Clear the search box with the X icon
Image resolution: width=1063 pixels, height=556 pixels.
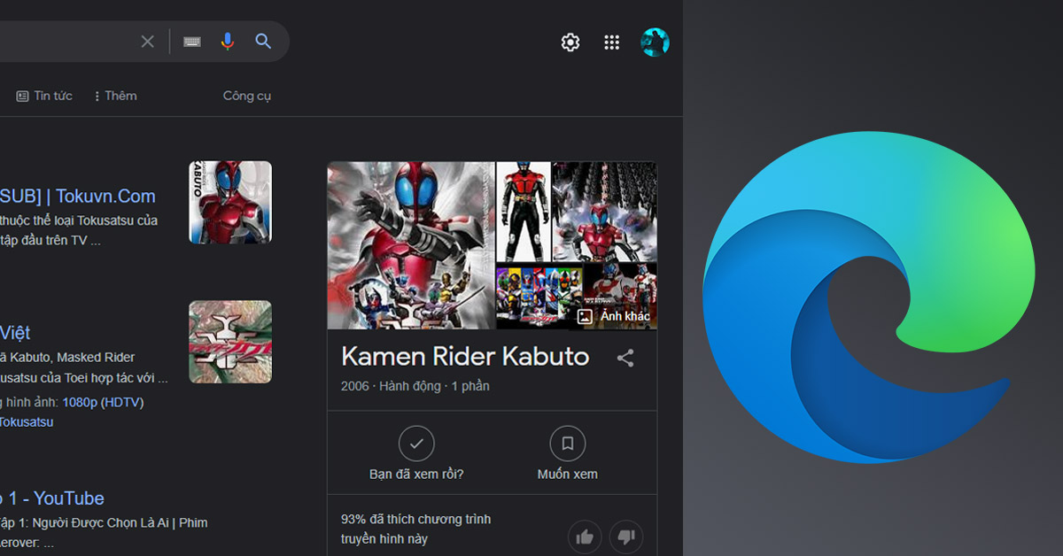click(147, 42)
